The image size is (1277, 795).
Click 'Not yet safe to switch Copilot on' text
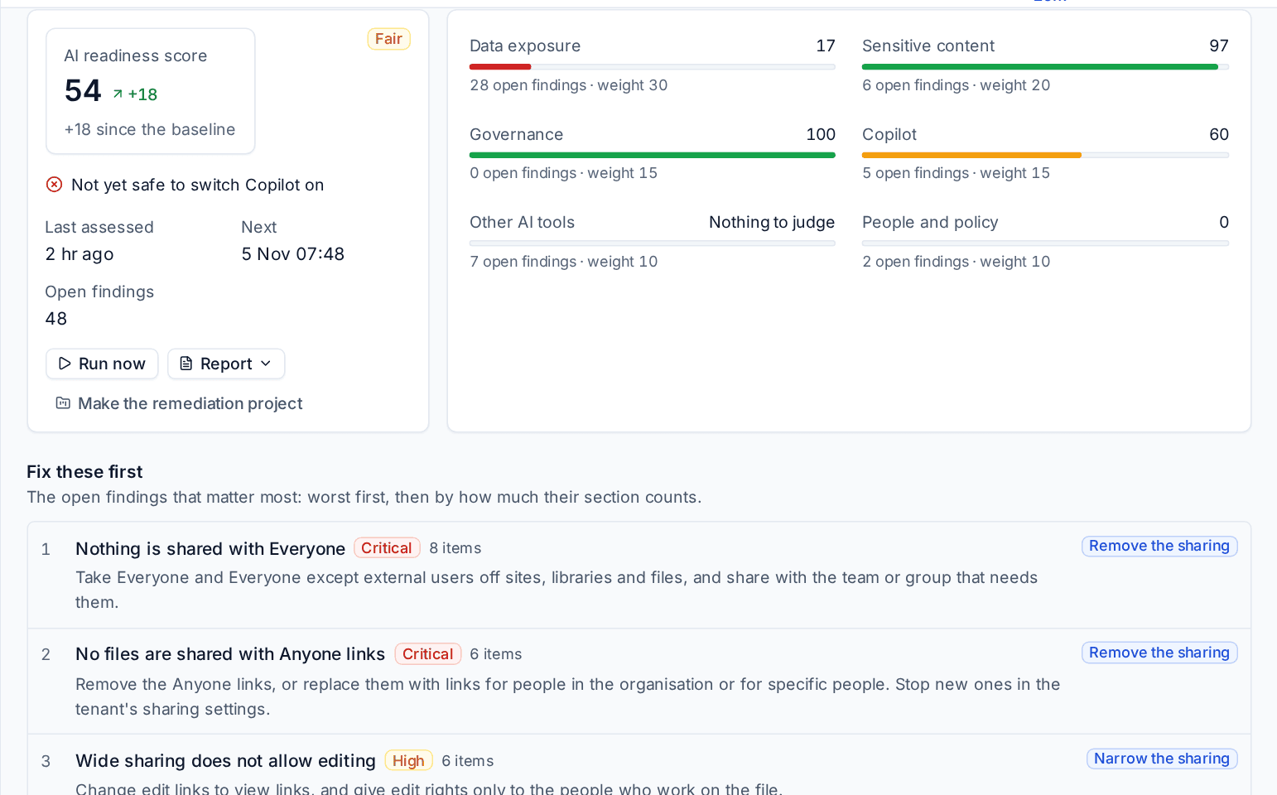[198, 185]
